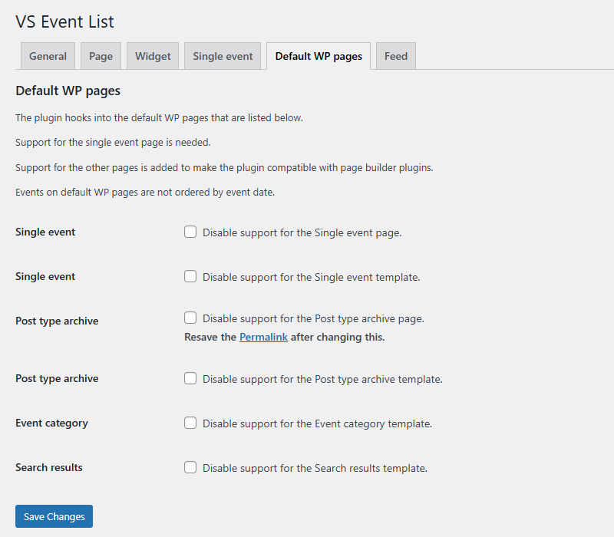Open the Page settings tab
Screen dimensions: 614x537
click(101, 55)
